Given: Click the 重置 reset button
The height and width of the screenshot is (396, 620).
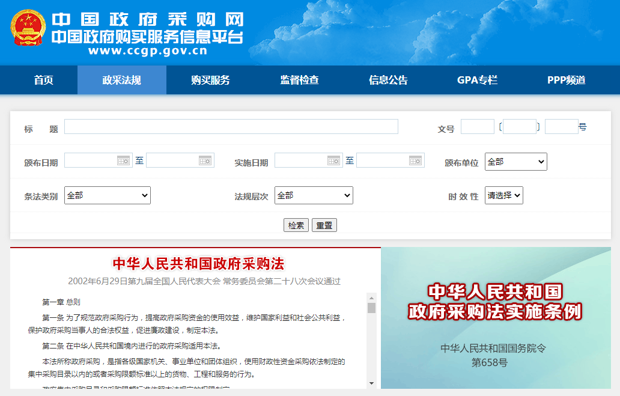Looking at the screenshot, I should pos(324,225).
